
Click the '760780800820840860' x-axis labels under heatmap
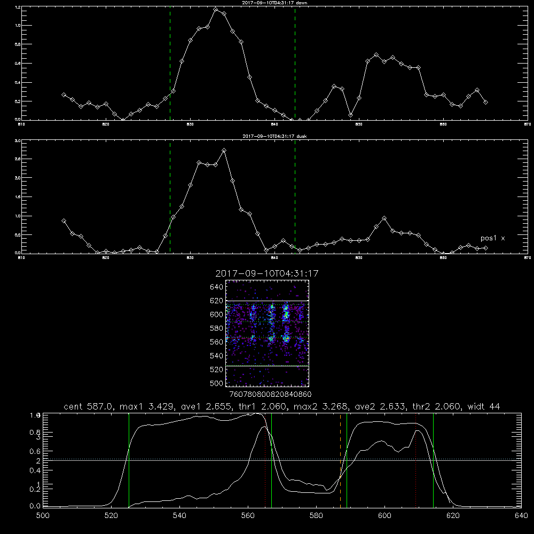(x=270, y=395)
